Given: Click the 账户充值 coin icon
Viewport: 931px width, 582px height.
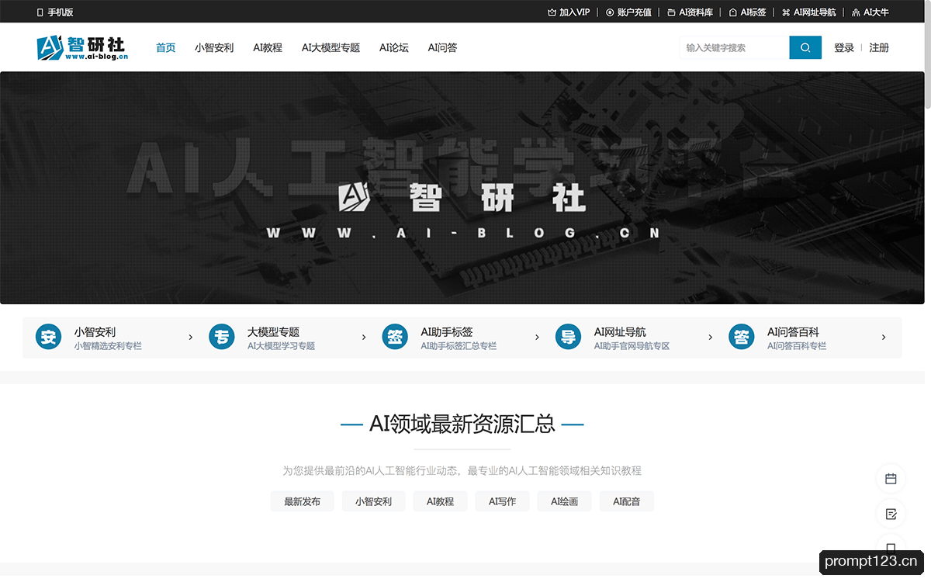Looking at the screenshot, I should (x=610, y=12).
